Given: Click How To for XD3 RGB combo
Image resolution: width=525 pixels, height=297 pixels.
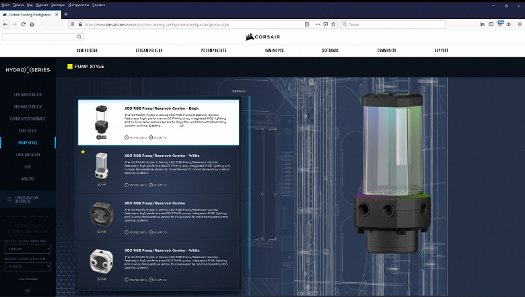Looking at the screenshot, I should pos(158,232).
